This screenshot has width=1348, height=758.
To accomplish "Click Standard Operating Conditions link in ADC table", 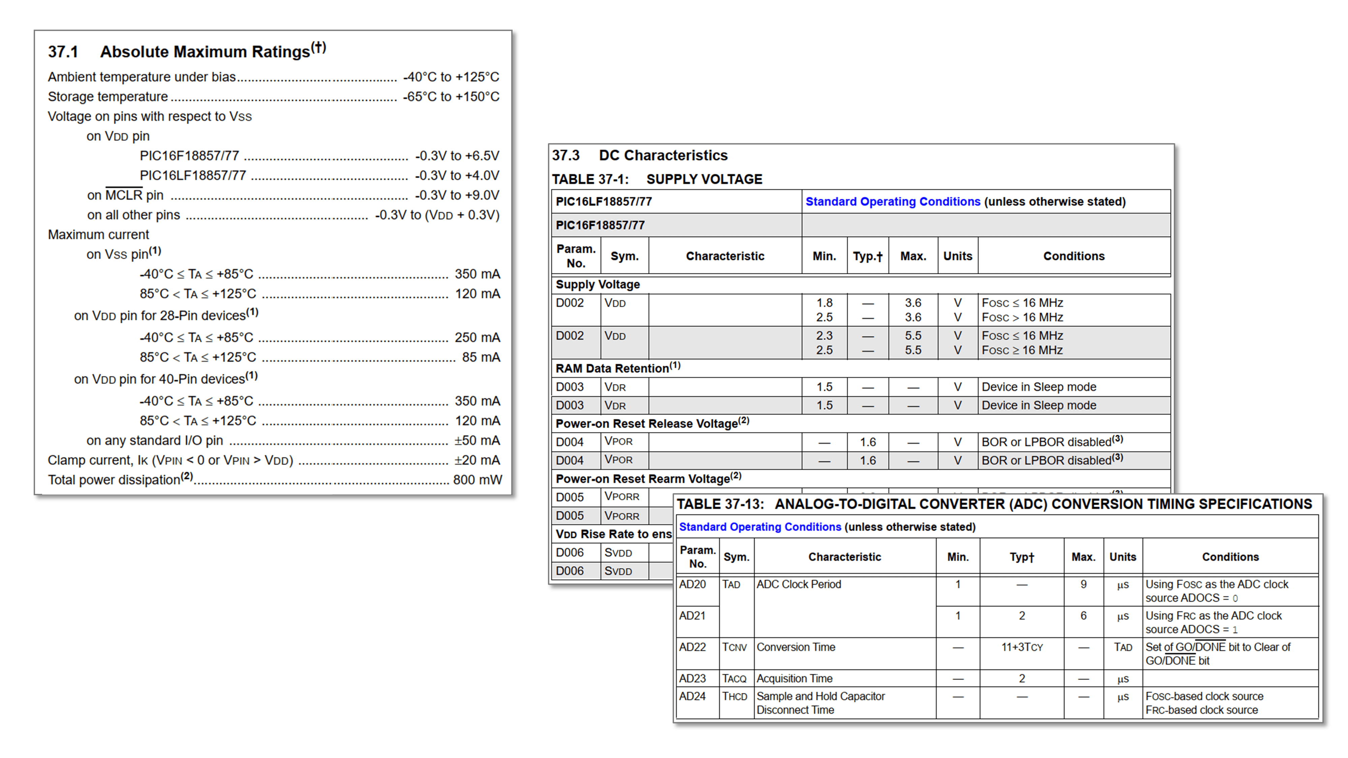I will click(760, 527).
